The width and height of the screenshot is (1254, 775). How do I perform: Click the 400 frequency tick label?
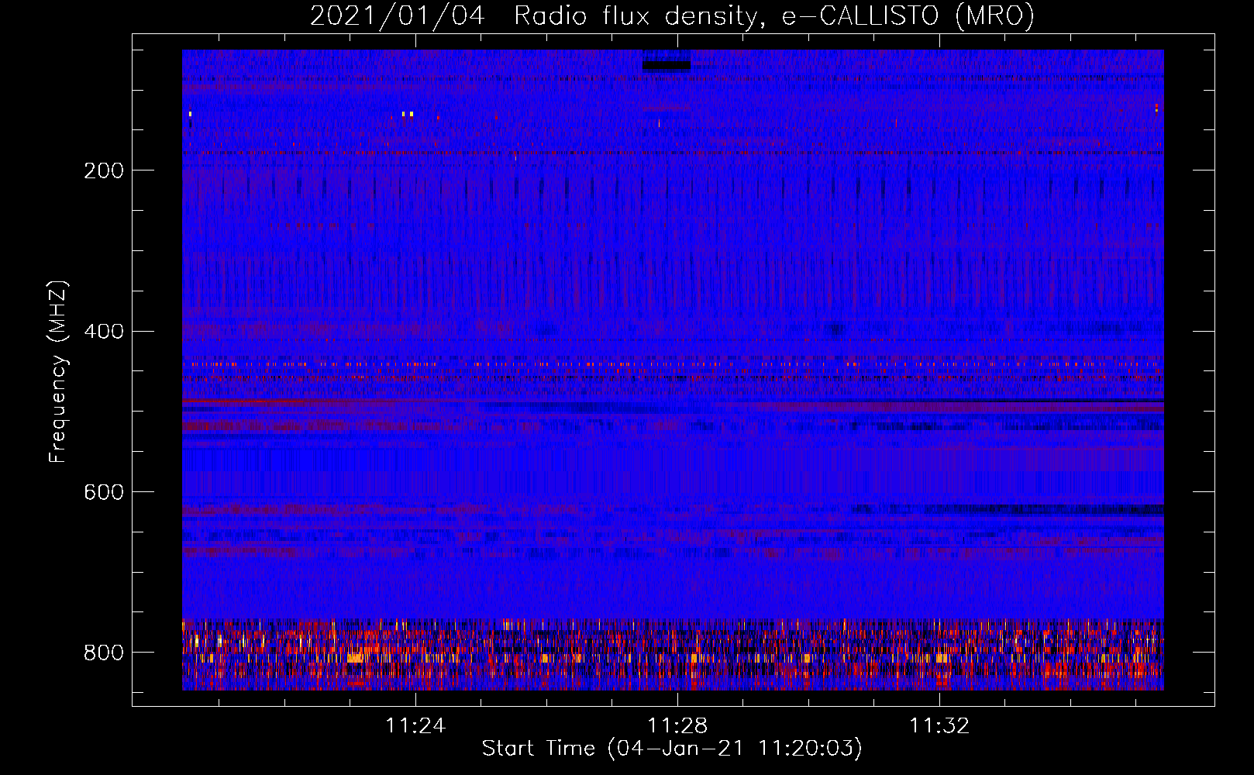pos(104,332)
